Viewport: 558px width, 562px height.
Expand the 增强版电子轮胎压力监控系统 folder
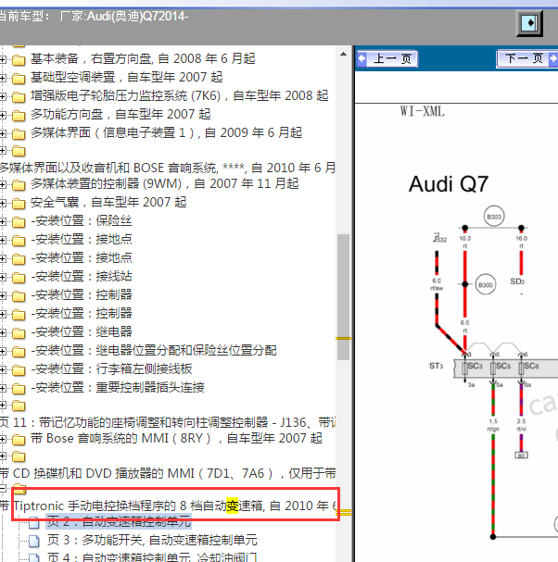[3, 97]
